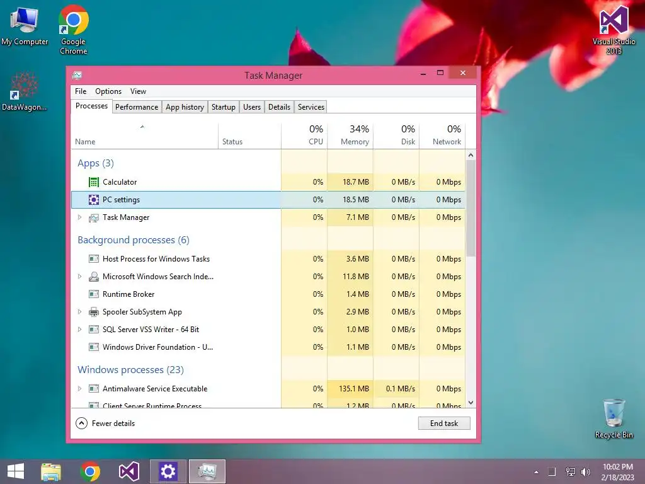Open the File menu
645x484 pixels.
[x=81, y=91]
